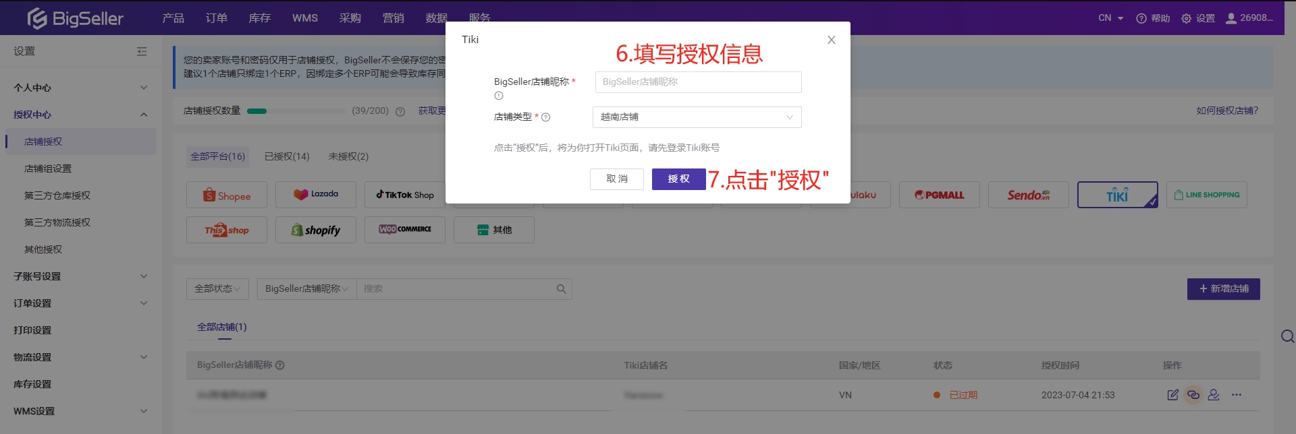Open the 库存 top menu
Screen dimensions: 1296x434
260,18
